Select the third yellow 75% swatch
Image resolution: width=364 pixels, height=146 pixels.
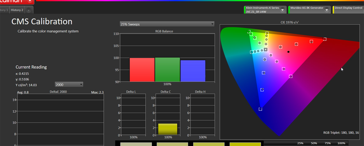point(209,144)
